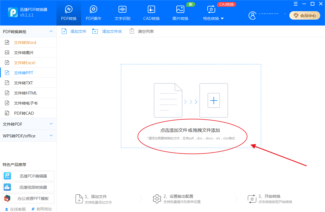Select 文件转Word in sidebar

[28, 42]
